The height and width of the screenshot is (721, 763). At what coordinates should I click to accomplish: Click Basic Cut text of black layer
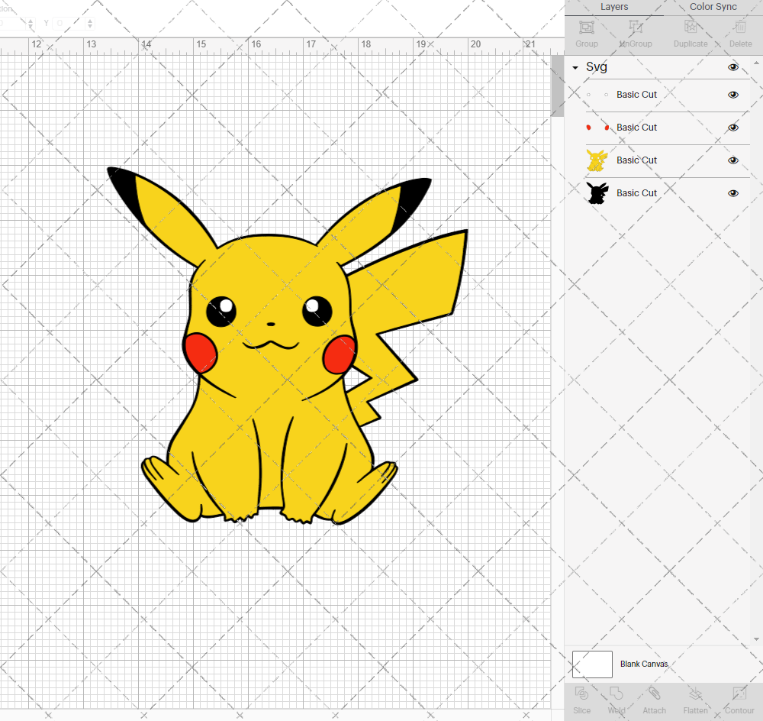636,193
